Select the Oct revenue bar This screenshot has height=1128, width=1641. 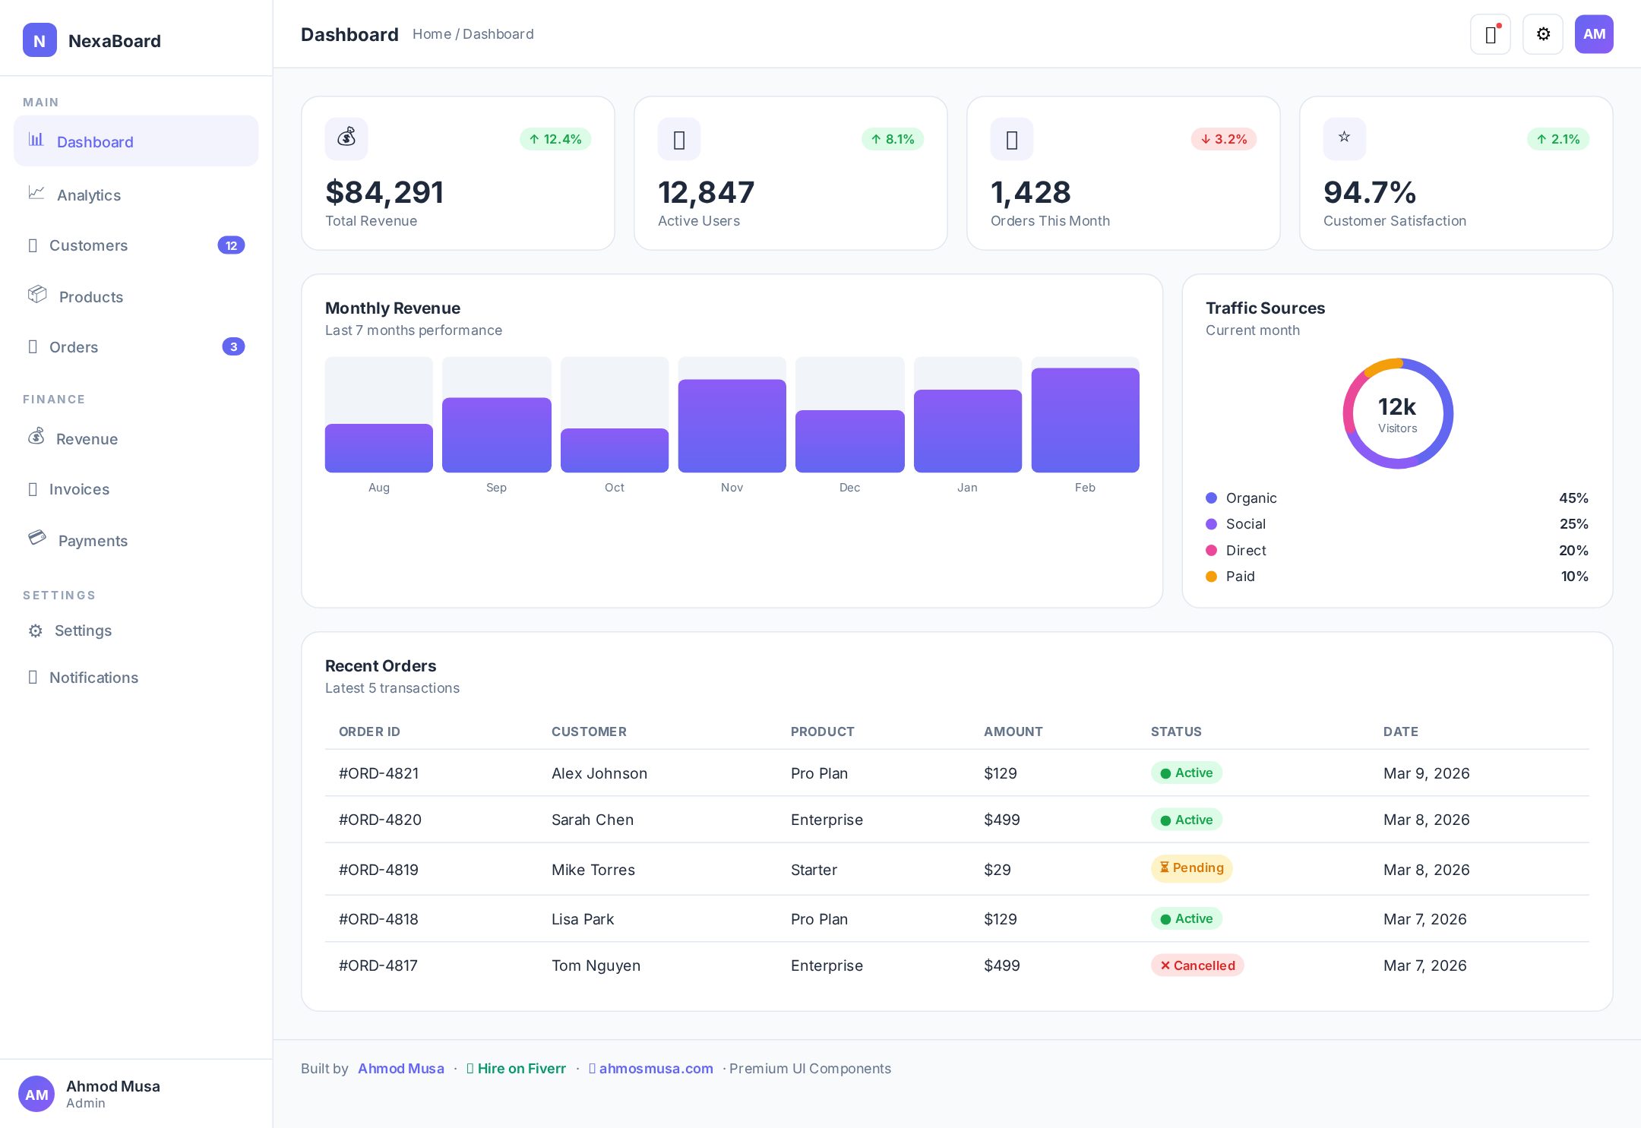coord(615,450)
